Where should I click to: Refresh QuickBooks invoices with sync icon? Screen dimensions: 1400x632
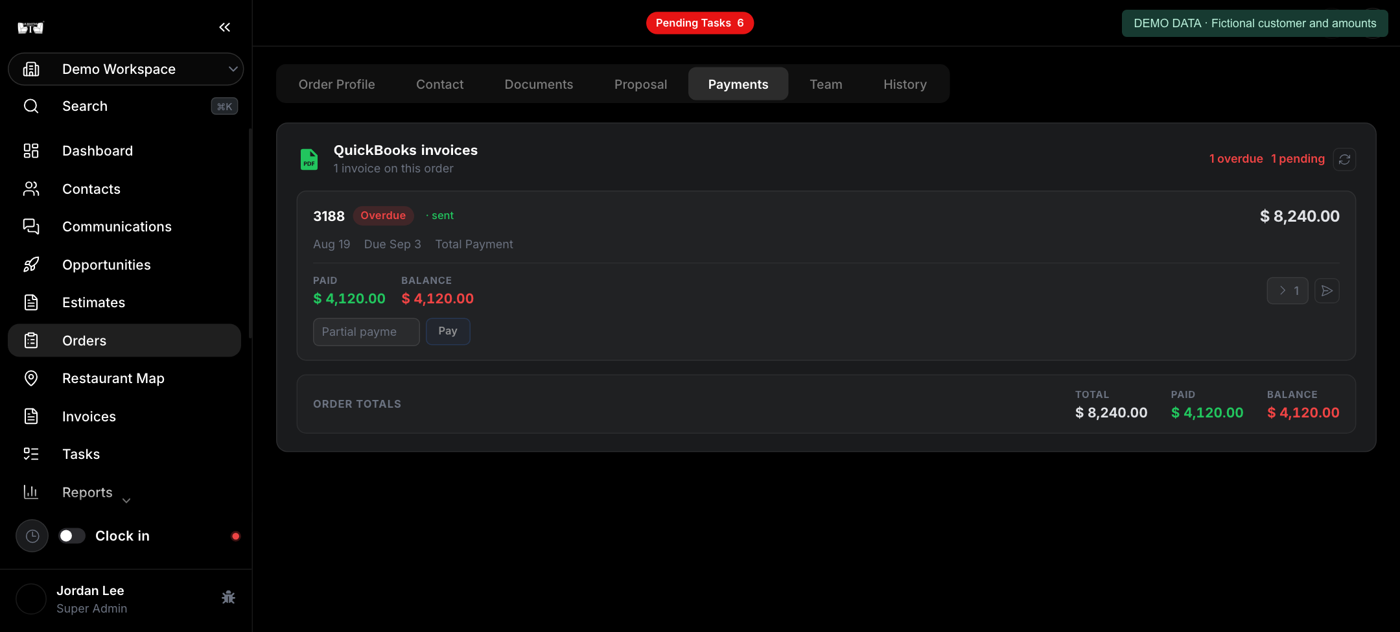tap(1345, 159)
